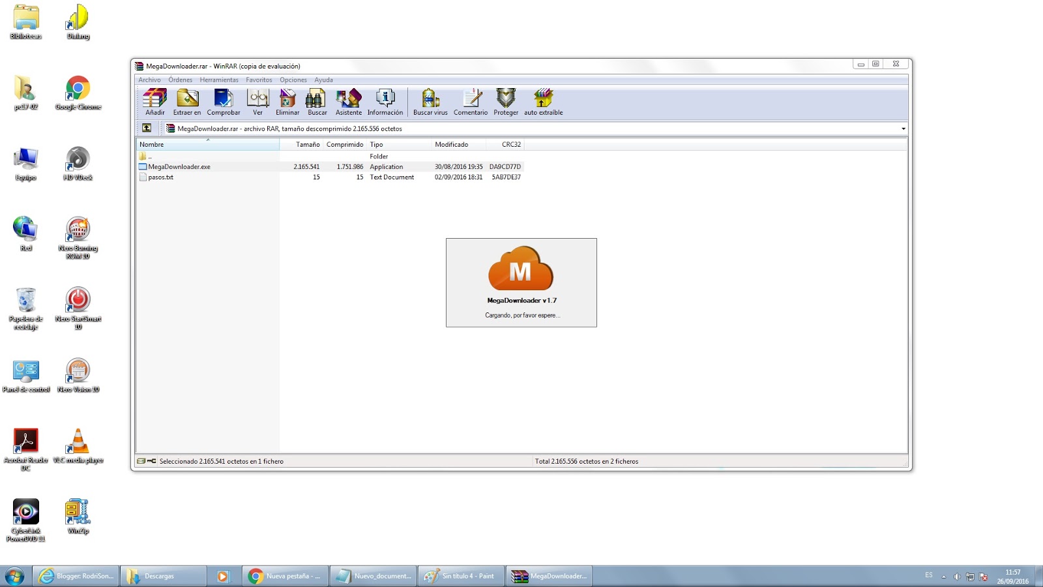The width and height of the screenshot is (1043, 587).
Task: Show hidden tray icons arrow
Action: [944, 577]
